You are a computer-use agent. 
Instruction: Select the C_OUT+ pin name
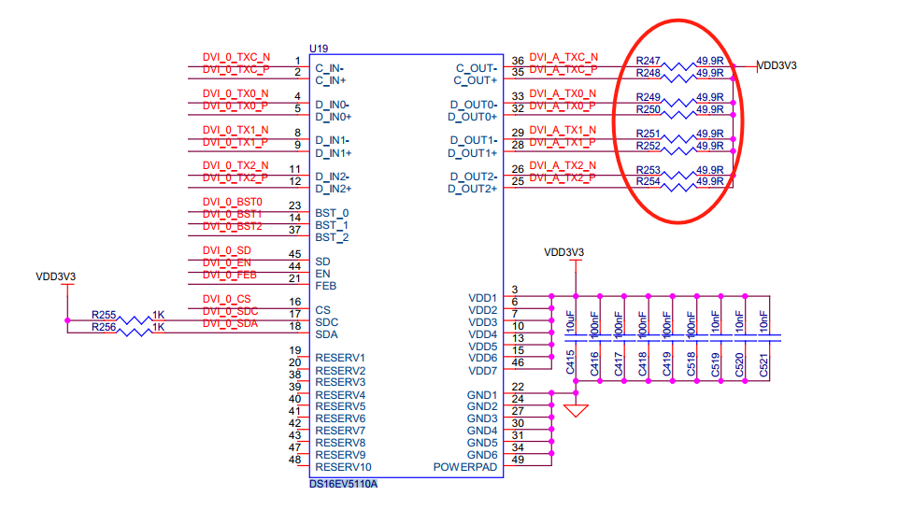pyautogui.click(x=476, y=80)
